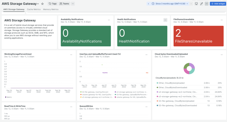Open the Tags button
Screen dimensions: 227x122
(53, 4)
